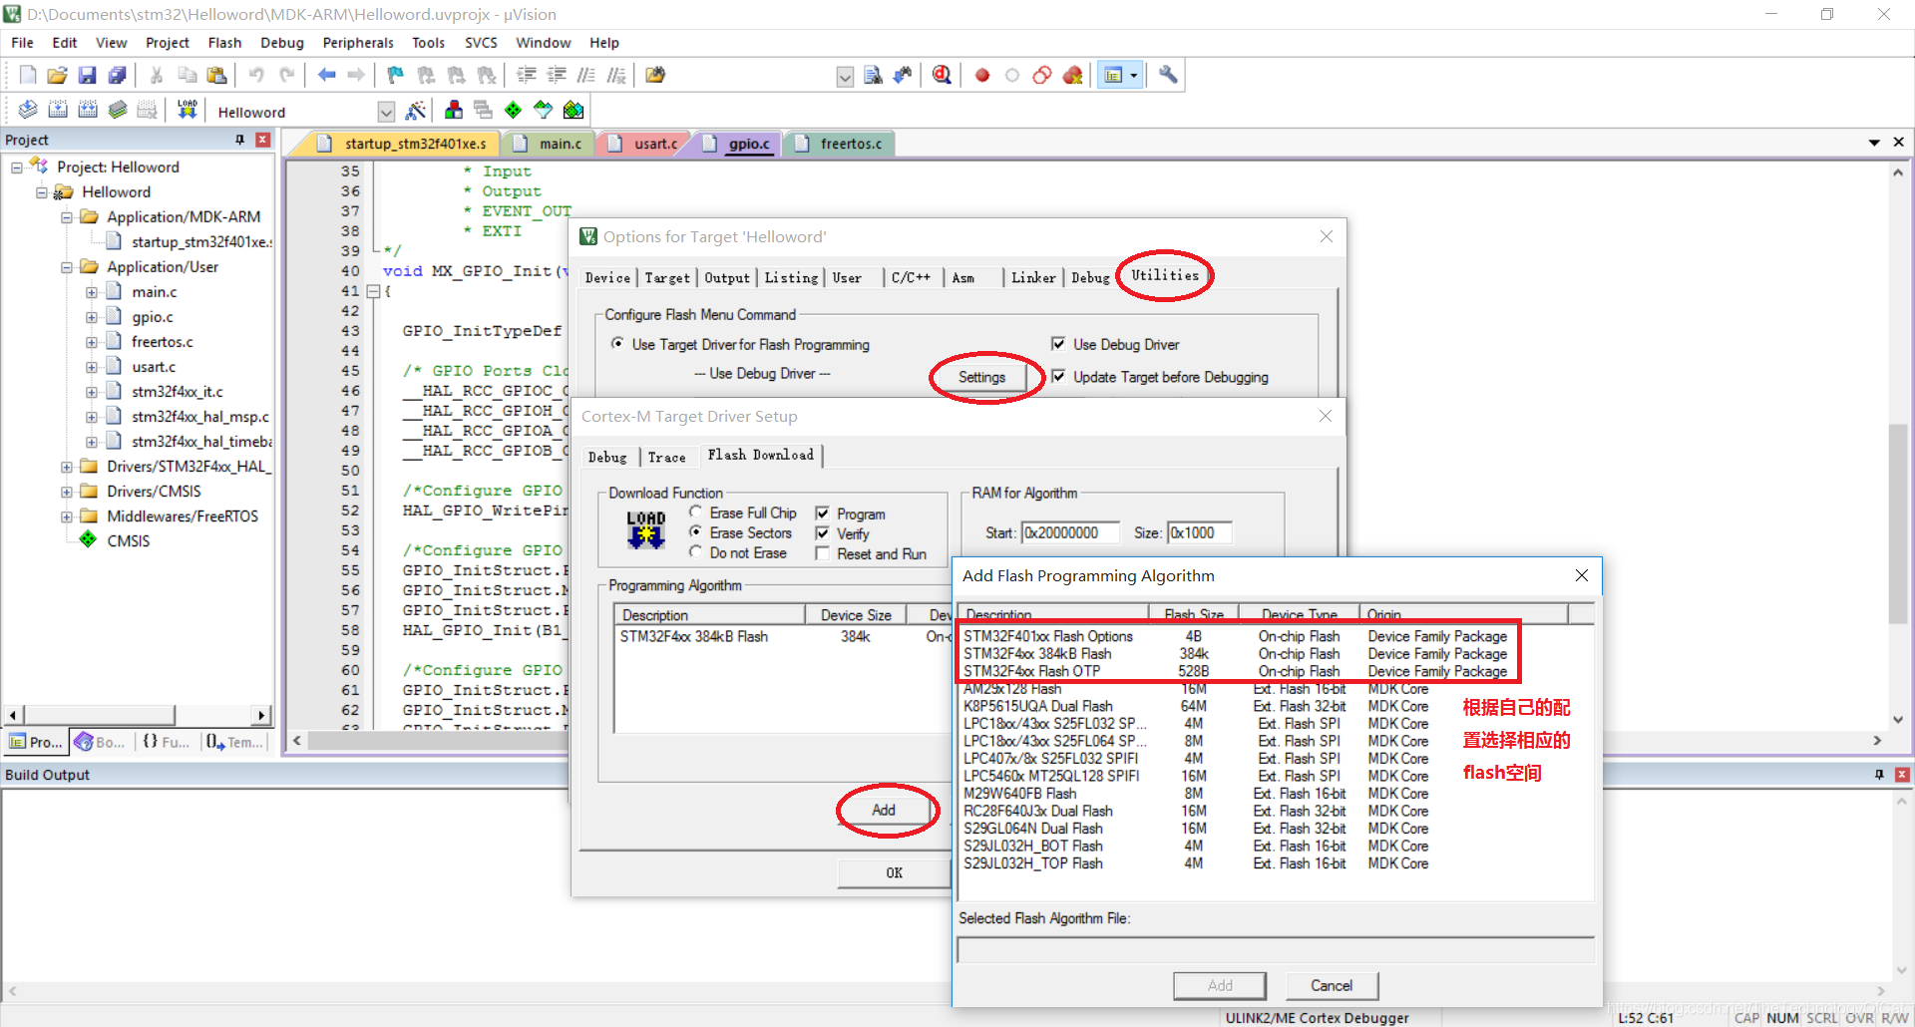Screen dimensions: 1915x1027
Task: Select Use Target Driver for Flash Programming
Action: point(618,344)
